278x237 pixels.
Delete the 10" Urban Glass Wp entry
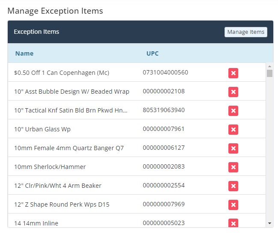pyautogui.click(x=233, y=130)
